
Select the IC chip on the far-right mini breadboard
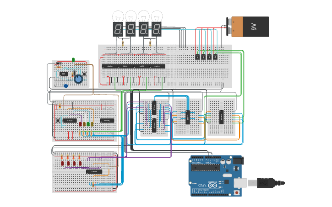[221, 117]
